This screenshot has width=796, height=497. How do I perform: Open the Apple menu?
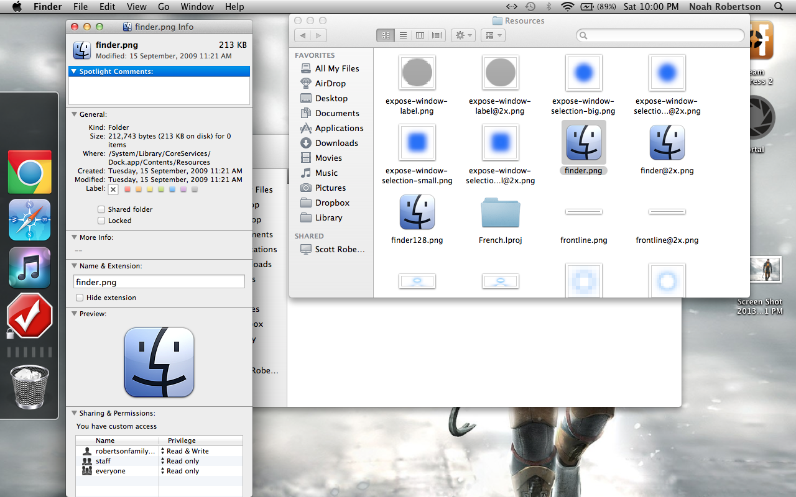(17, 7)
